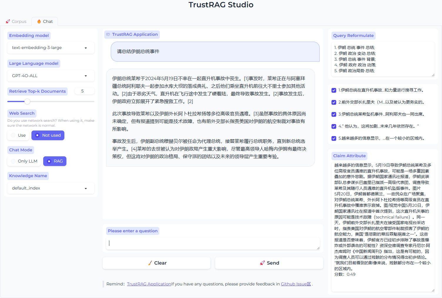Open the Github Issue link
The height and width of the screenshot is (298, 442).
coord(296,284)
